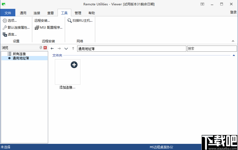Select 通用地址簿 in the tree
Screen dimensions: 238x150
[24, 58]
